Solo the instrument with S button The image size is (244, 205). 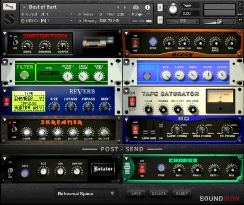pos(160,8)
